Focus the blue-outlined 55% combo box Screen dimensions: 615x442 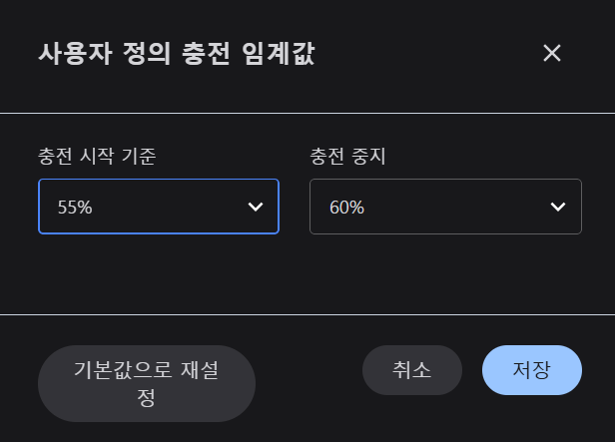[158, 207]
